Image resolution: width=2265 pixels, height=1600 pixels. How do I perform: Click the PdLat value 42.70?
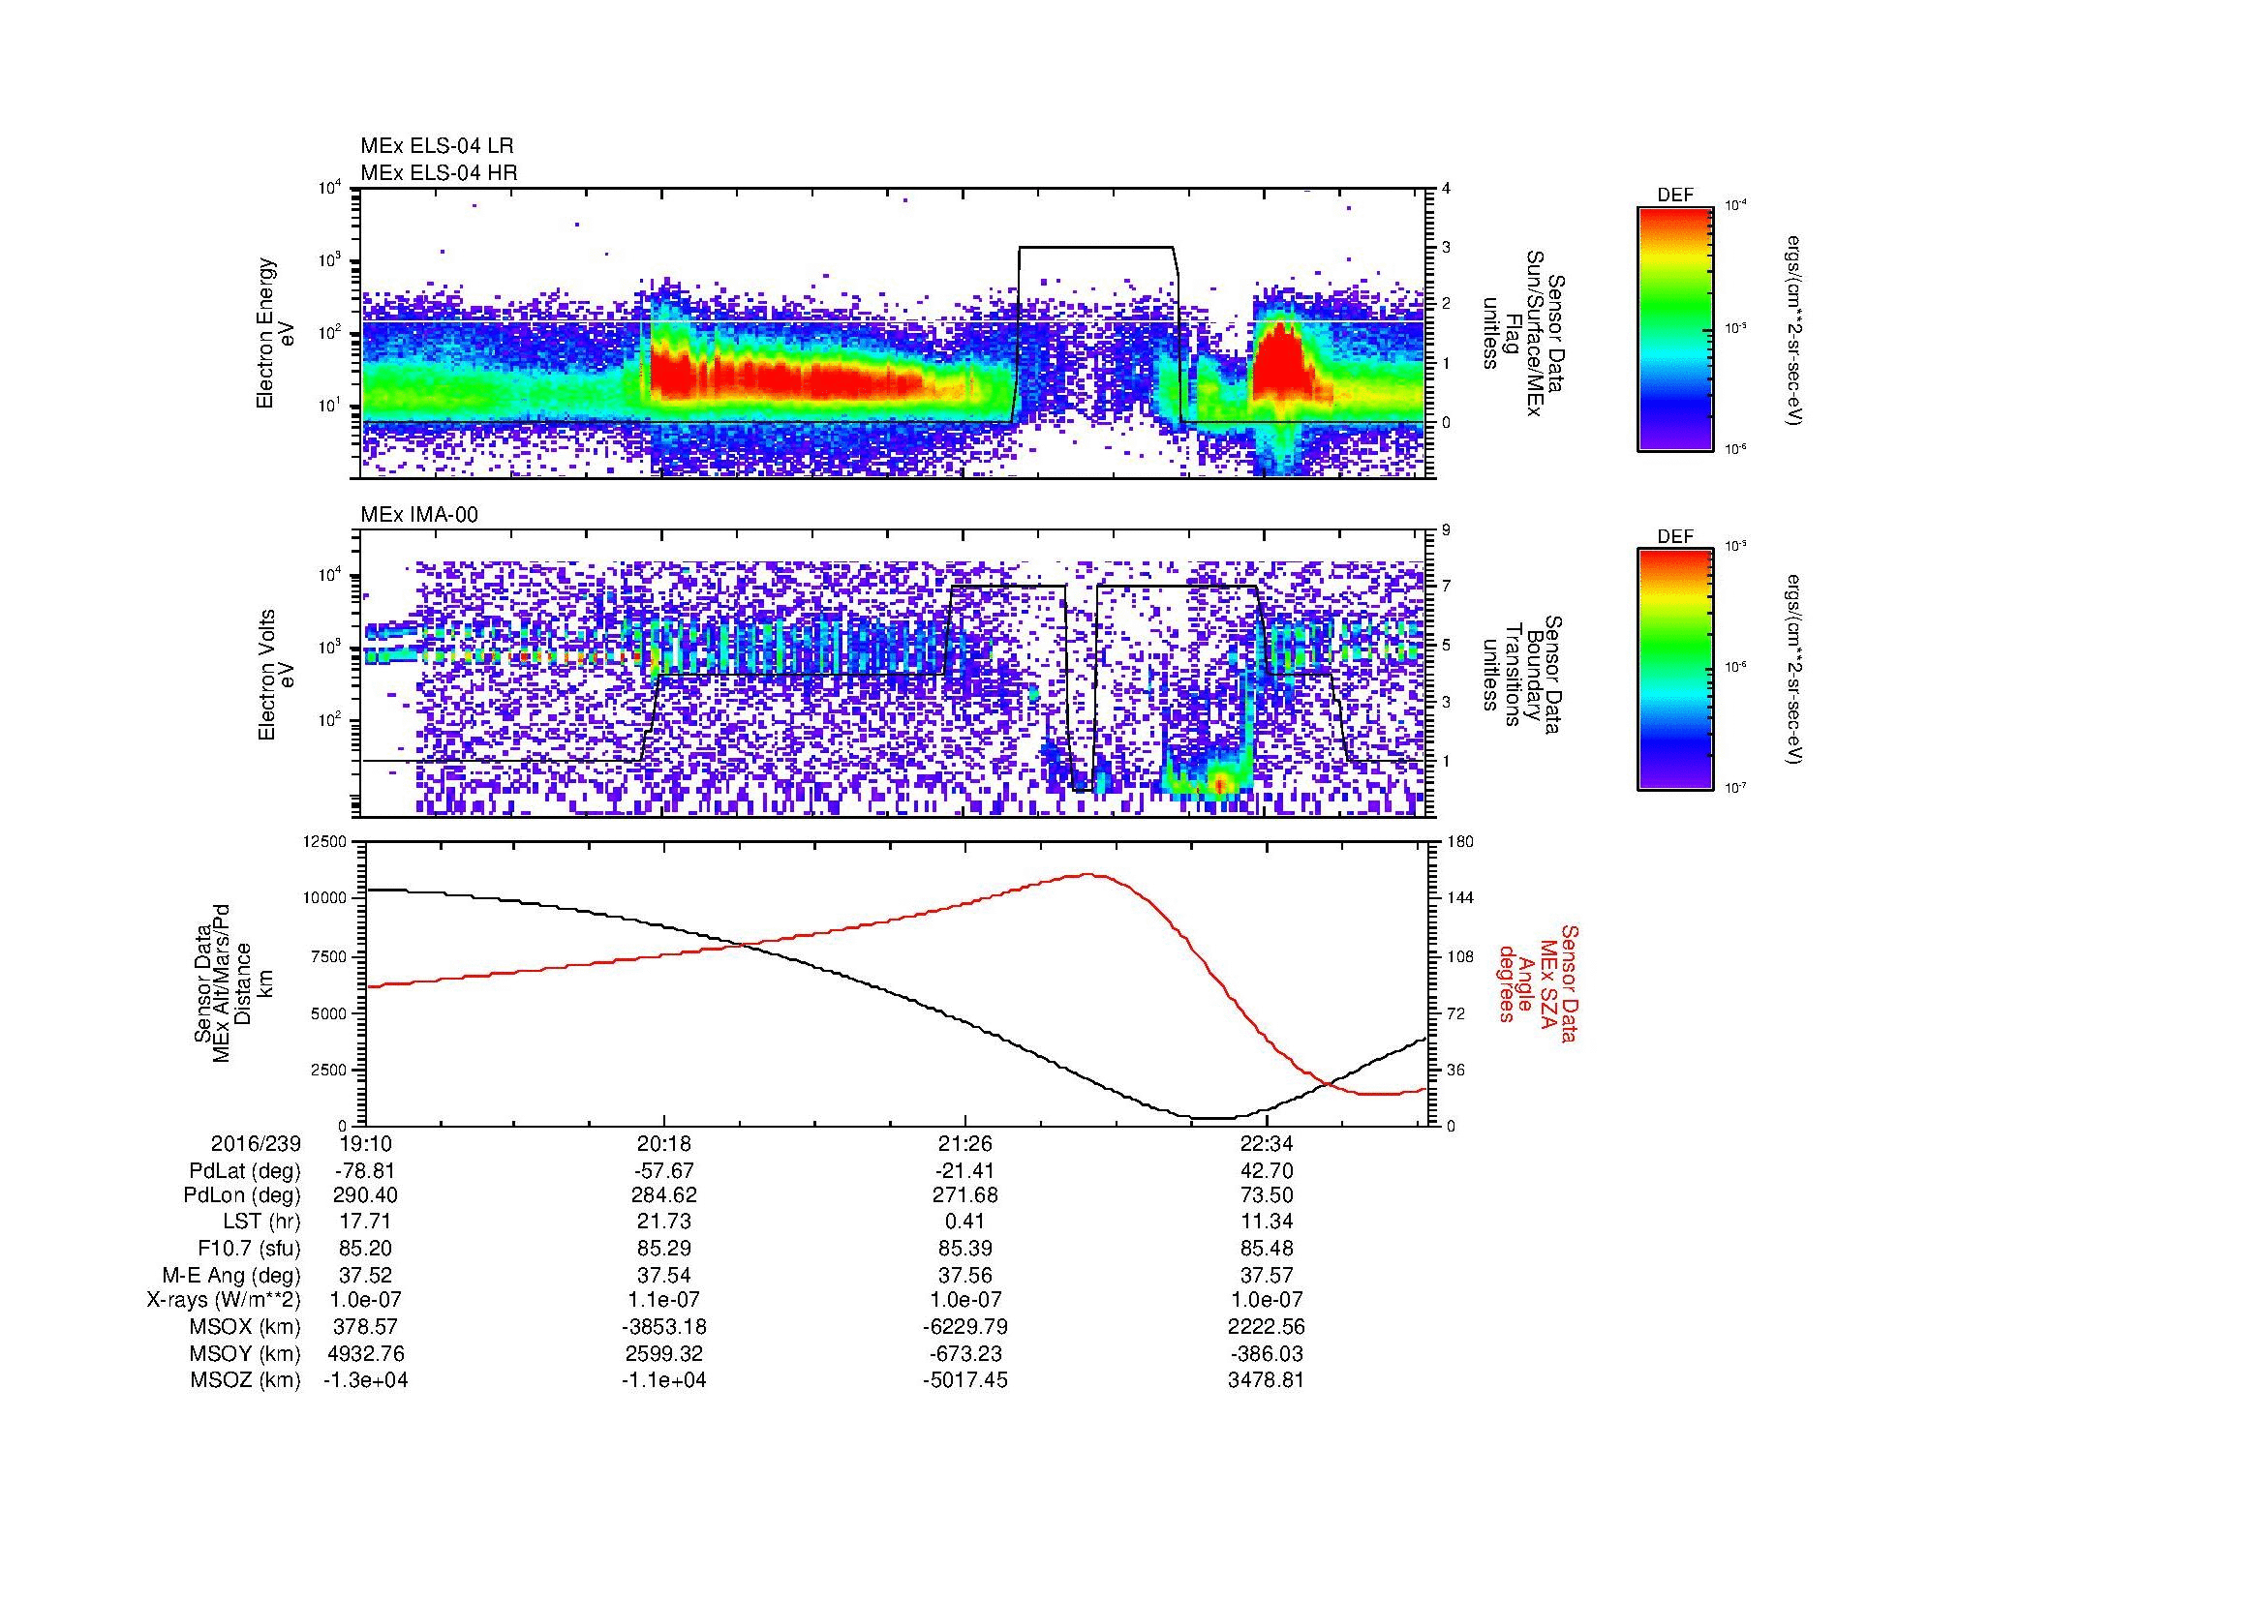pyautogui.click(x=1267, y=1171)
